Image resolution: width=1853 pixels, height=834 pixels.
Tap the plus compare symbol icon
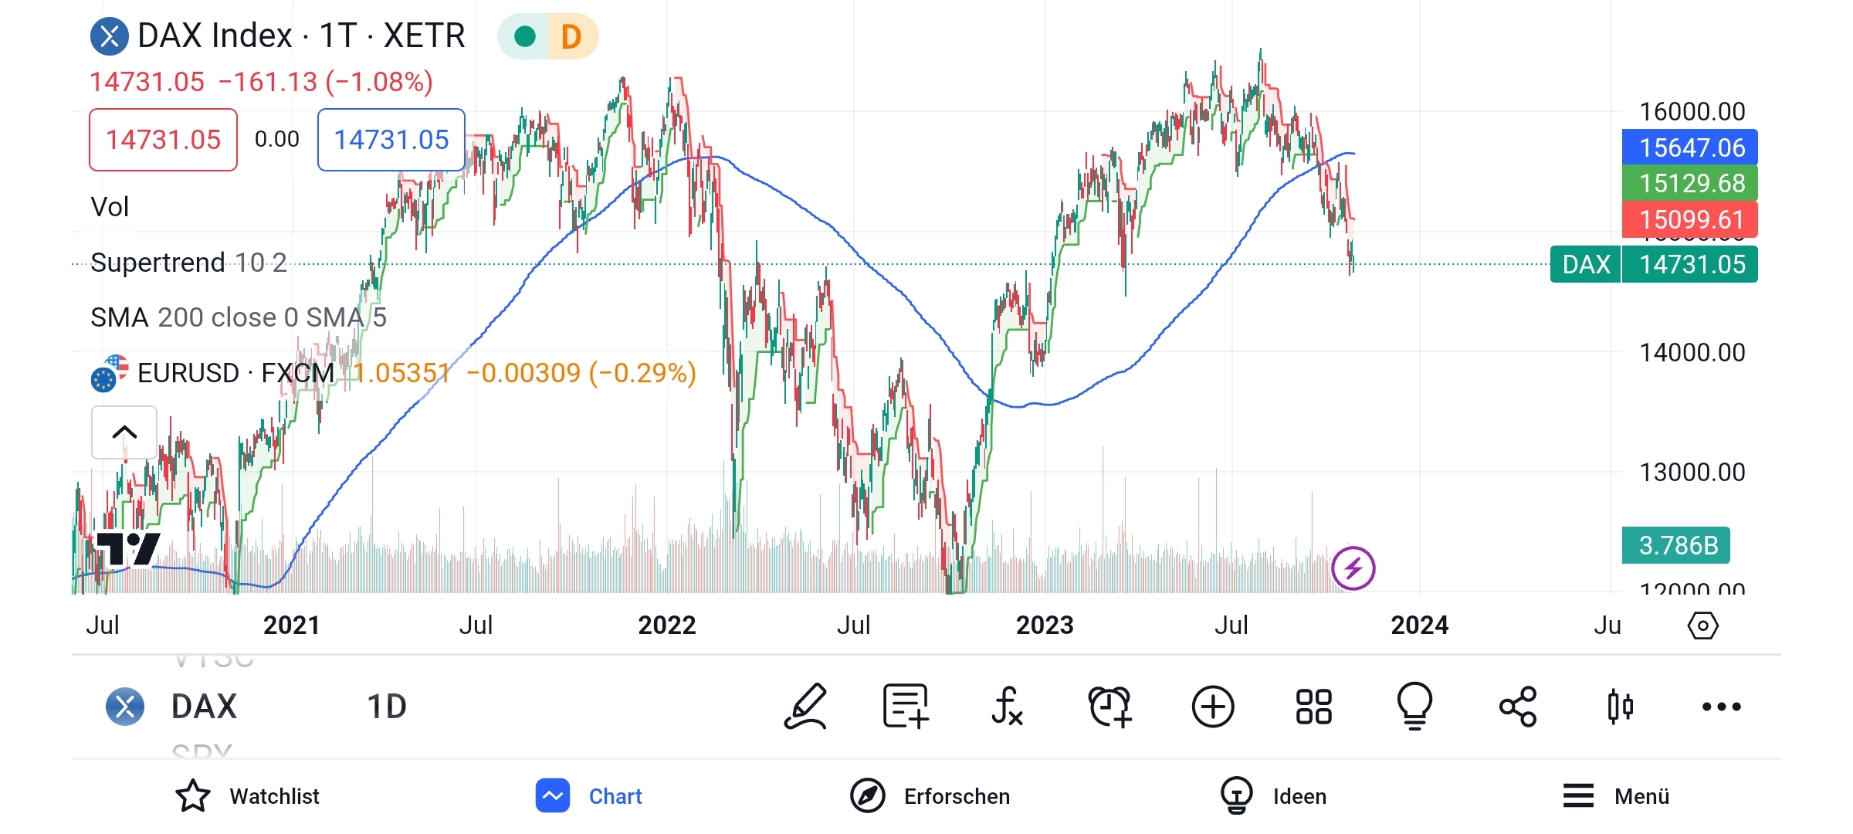[1212, 707]
